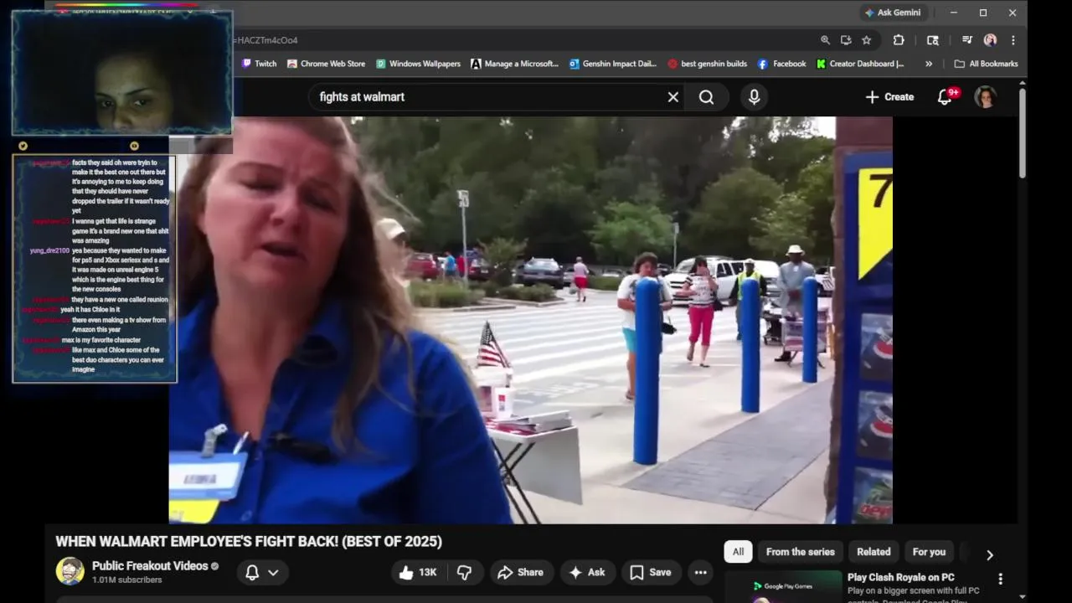Click the Google Lens search icon in toolbar

pyautogui.click(x=933, y=40)
